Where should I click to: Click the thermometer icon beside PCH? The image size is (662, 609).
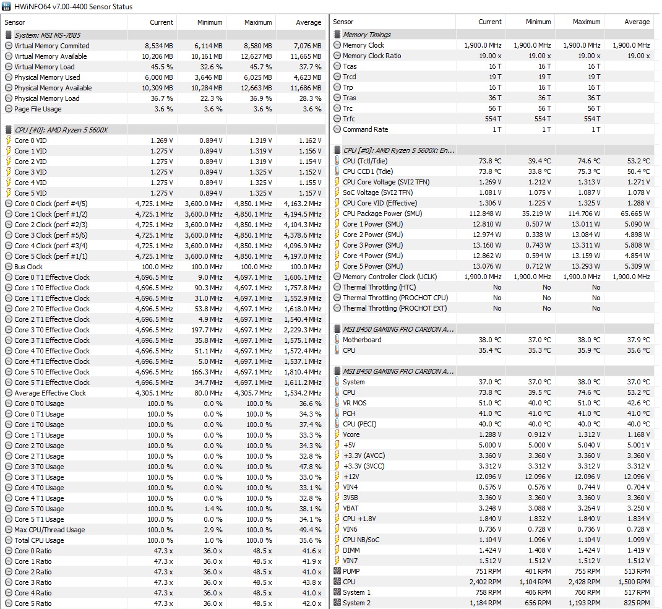tap(337, 413)
